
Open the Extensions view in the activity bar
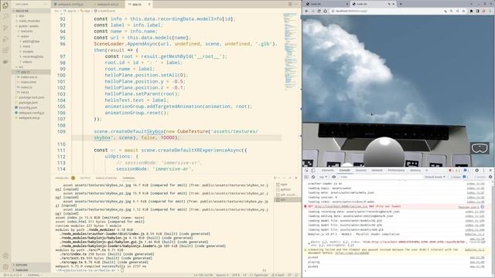coord(5,50)
